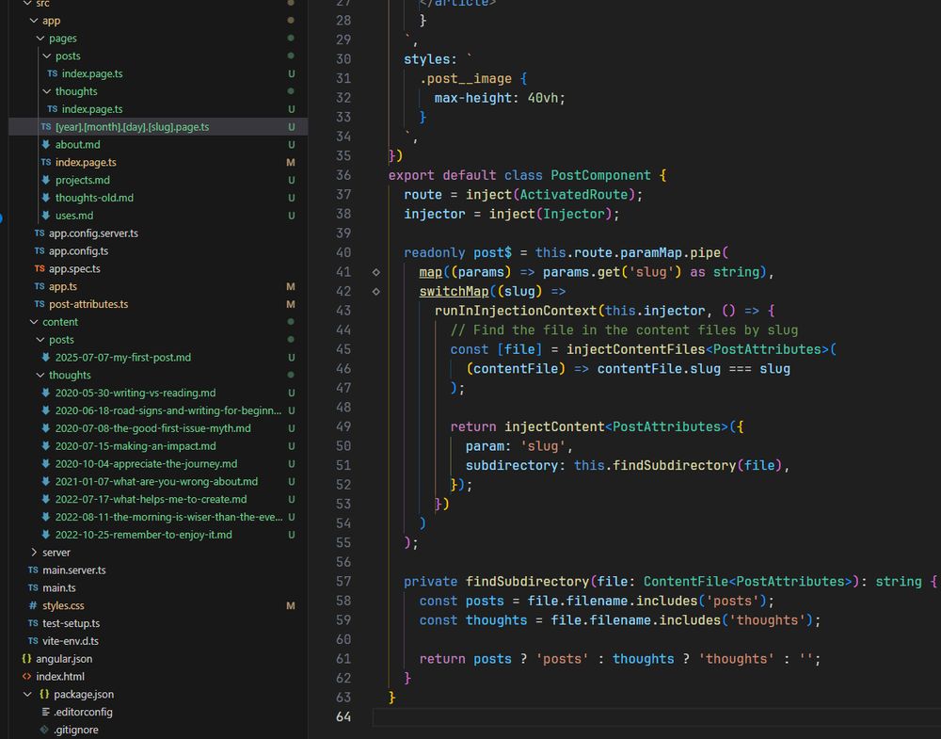Click line number 36 in the gutter

(343, 175)
